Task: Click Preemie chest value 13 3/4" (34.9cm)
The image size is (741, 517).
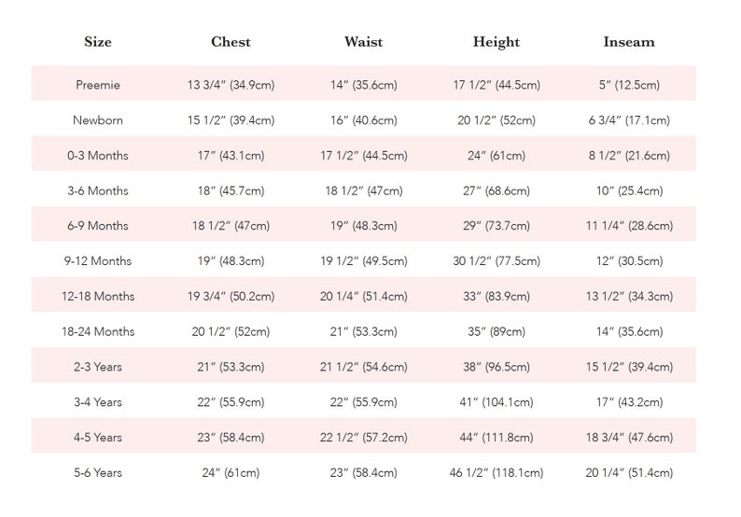Action: (231, 85)
